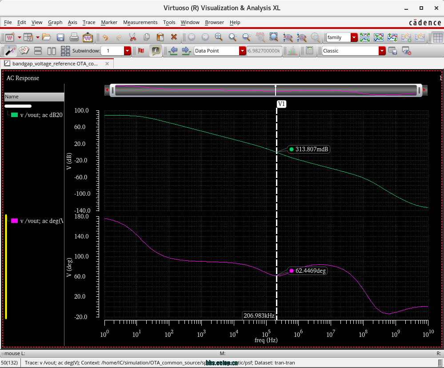444x368 pixels.
Task: Click the V1 vertical marker label
Action: [281, 104]
